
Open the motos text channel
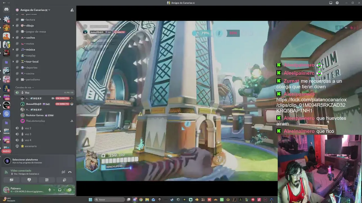click(x=45, y=44)
